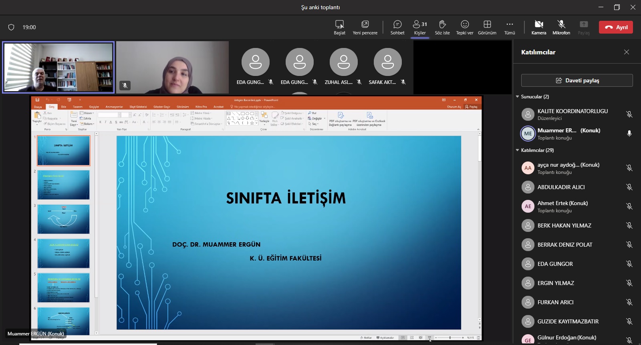Click the zoom slider in PowerPoint status bar
This screenshot has width=641, height=345.
[450, 338]
